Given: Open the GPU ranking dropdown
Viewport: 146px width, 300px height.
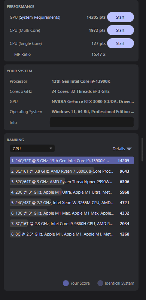Looking at the screenshot, I should 32,148.
